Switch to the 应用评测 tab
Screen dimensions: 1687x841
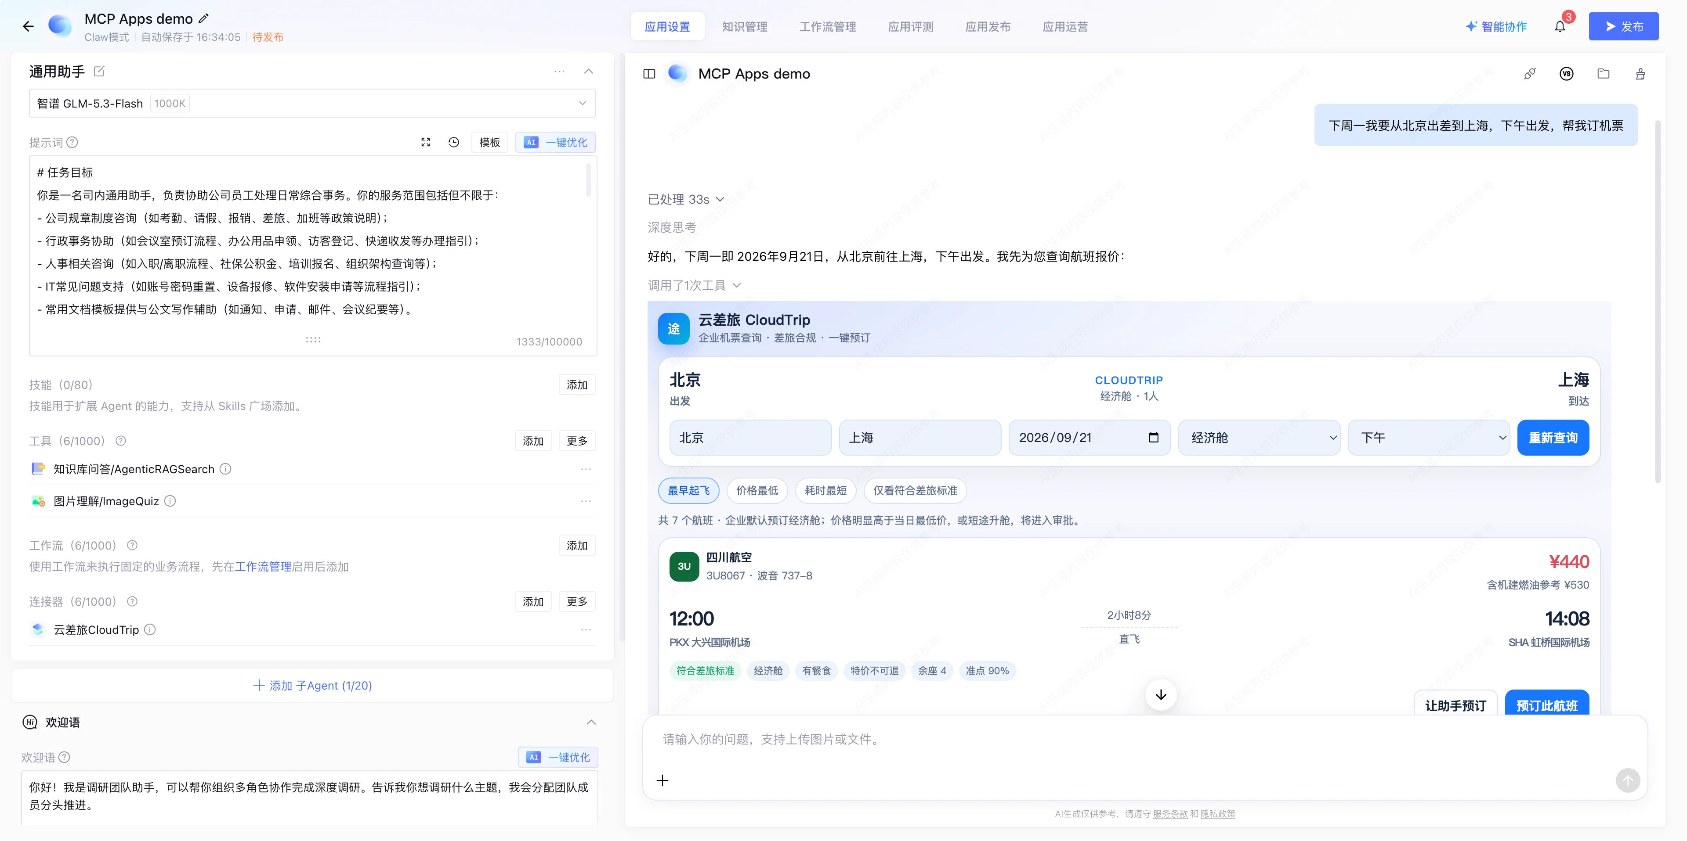910,26
